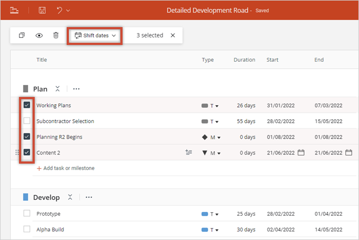
Task: Click the 30 days duration cell
Action: click(246, 230)
